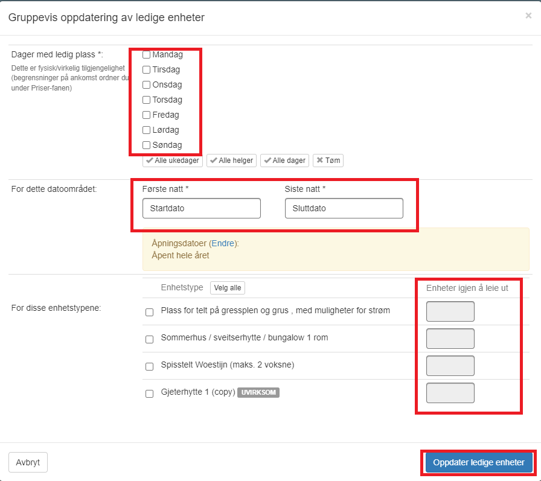This screenshot has height=481, width=541.
Task: Select the Spisstelt Woestijn checkbox
Action: click(x=149, y=366)
